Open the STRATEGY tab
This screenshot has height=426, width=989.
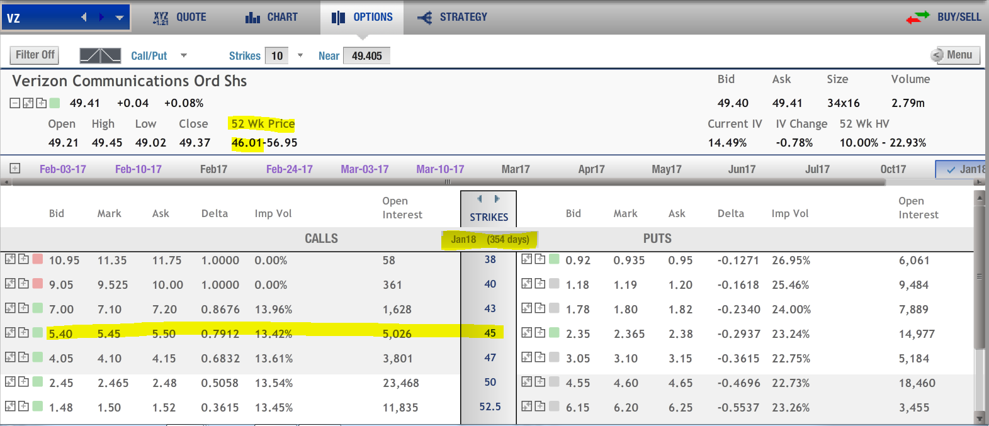coord(452,17)
